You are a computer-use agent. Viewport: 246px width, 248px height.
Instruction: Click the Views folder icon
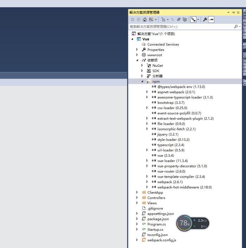(x=144, y=203)
